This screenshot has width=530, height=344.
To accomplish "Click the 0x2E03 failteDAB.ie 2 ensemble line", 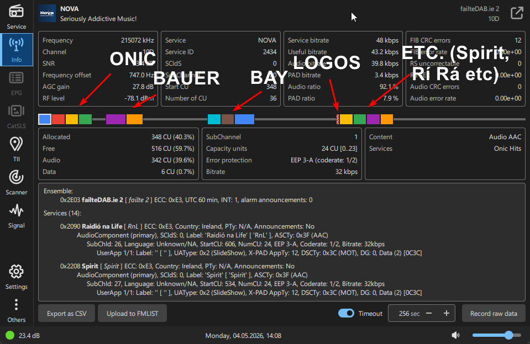I will point(186,200).
